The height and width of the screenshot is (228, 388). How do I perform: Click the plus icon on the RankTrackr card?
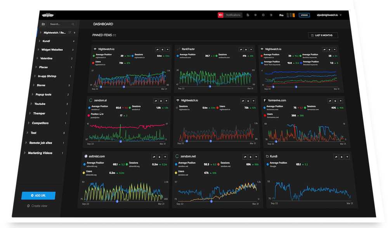click(x=246, y=50)
